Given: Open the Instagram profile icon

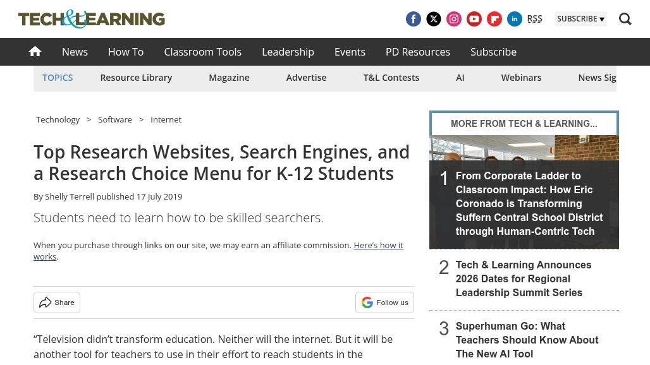Looking at the screenshot, I should (x=454, y=19).
